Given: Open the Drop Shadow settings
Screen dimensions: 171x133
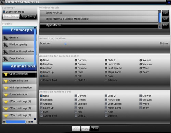Looking at the screenshot, I should (18, 58).
